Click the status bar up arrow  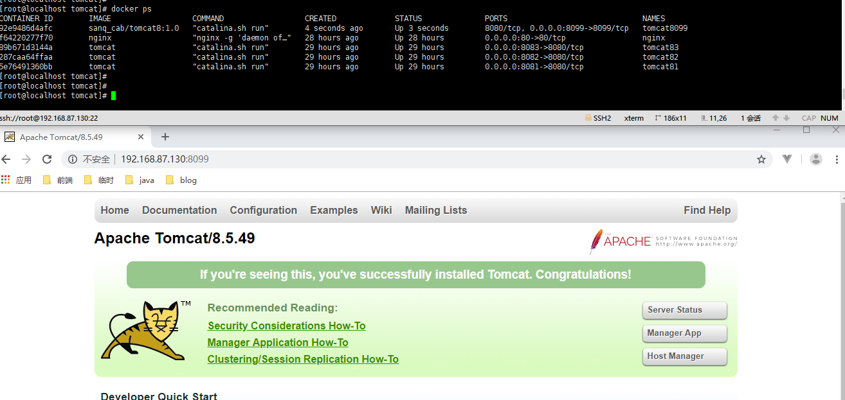click(x=776, y=118)
